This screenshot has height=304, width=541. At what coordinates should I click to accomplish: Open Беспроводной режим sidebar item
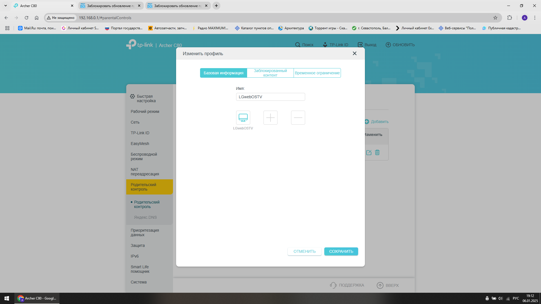144,157
